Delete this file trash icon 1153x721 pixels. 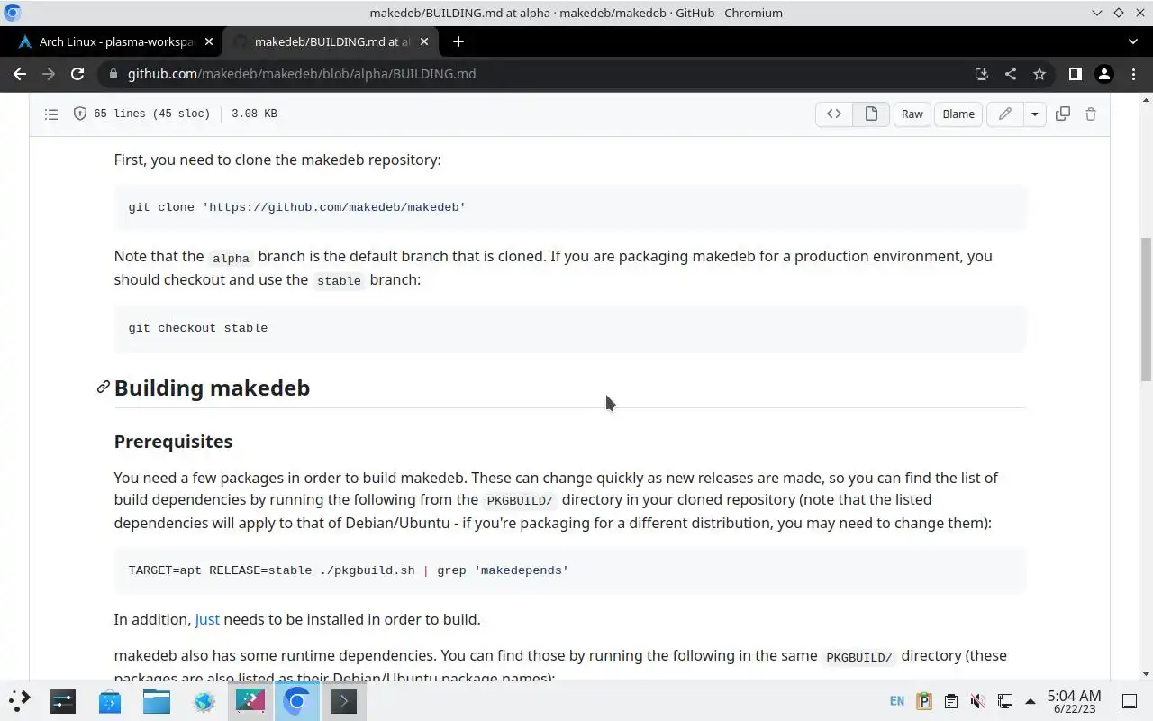click(1091, 114)
